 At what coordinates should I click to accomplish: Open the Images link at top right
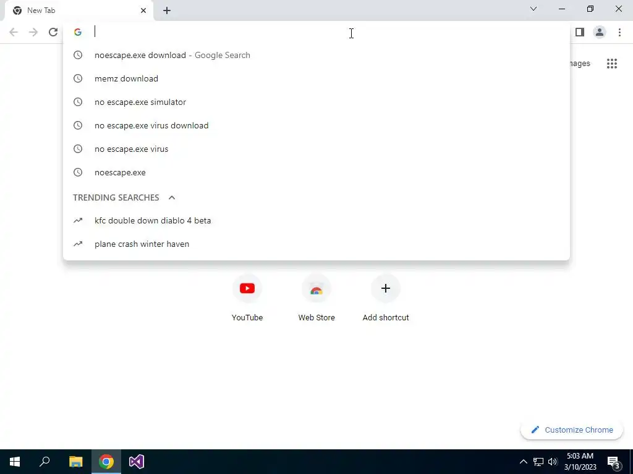pyautogui.click(x=580, y=64)
